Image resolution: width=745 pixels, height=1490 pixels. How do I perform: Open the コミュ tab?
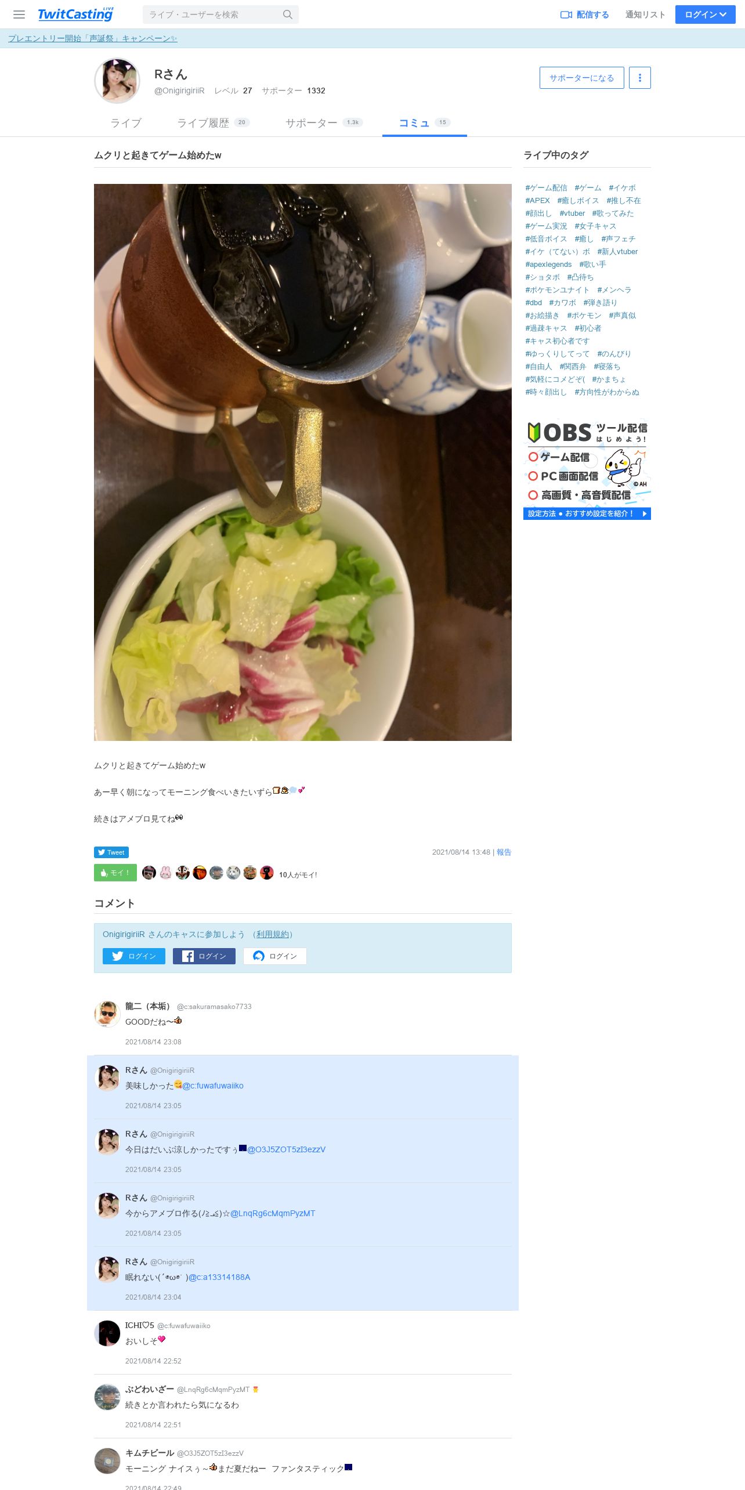(425, 123)
